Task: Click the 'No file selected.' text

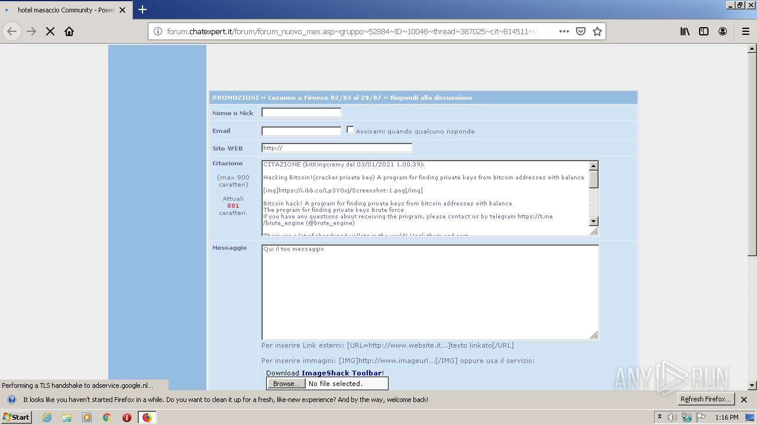Action: [335, 384]
